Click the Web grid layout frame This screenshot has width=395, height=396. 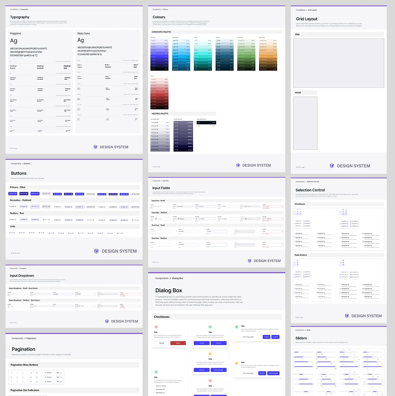pos(339,63)
